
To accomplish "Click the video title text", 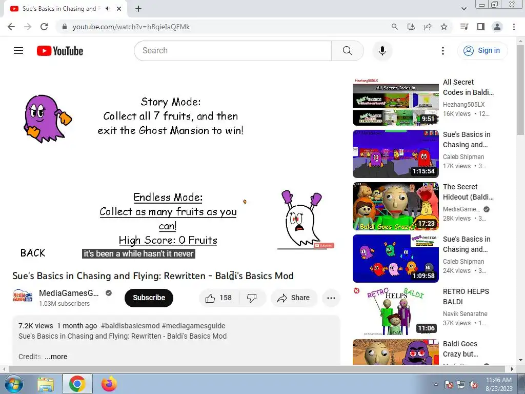I will [x=153, y=275].
